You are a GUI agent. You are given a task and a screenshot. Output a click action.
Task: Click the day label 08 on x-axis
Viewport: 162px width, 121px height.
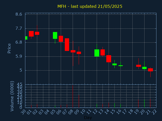(x=71, y=112)
